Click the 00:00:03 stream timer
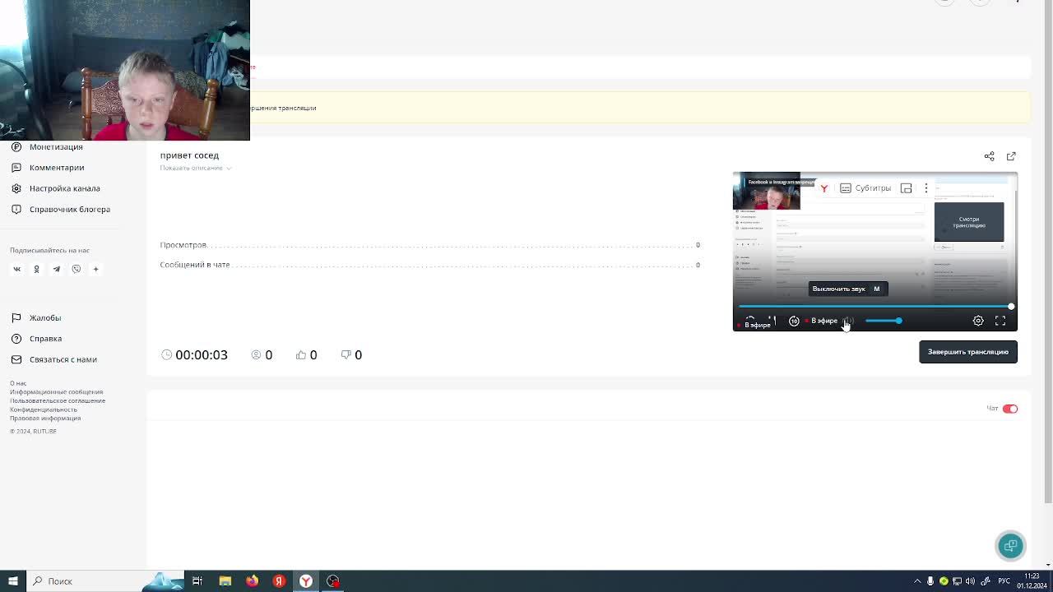 click(195, 354)
